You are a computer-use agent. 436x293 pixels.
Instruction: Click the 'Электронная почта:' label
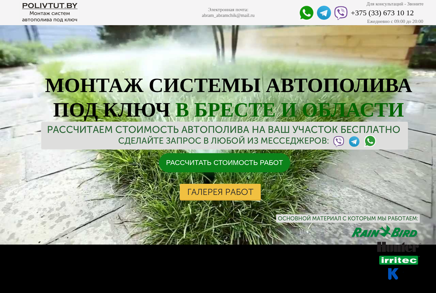pos(228,10)
